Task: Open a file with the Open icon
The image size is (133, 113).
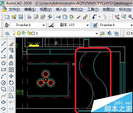Action: tap(14, 17)
